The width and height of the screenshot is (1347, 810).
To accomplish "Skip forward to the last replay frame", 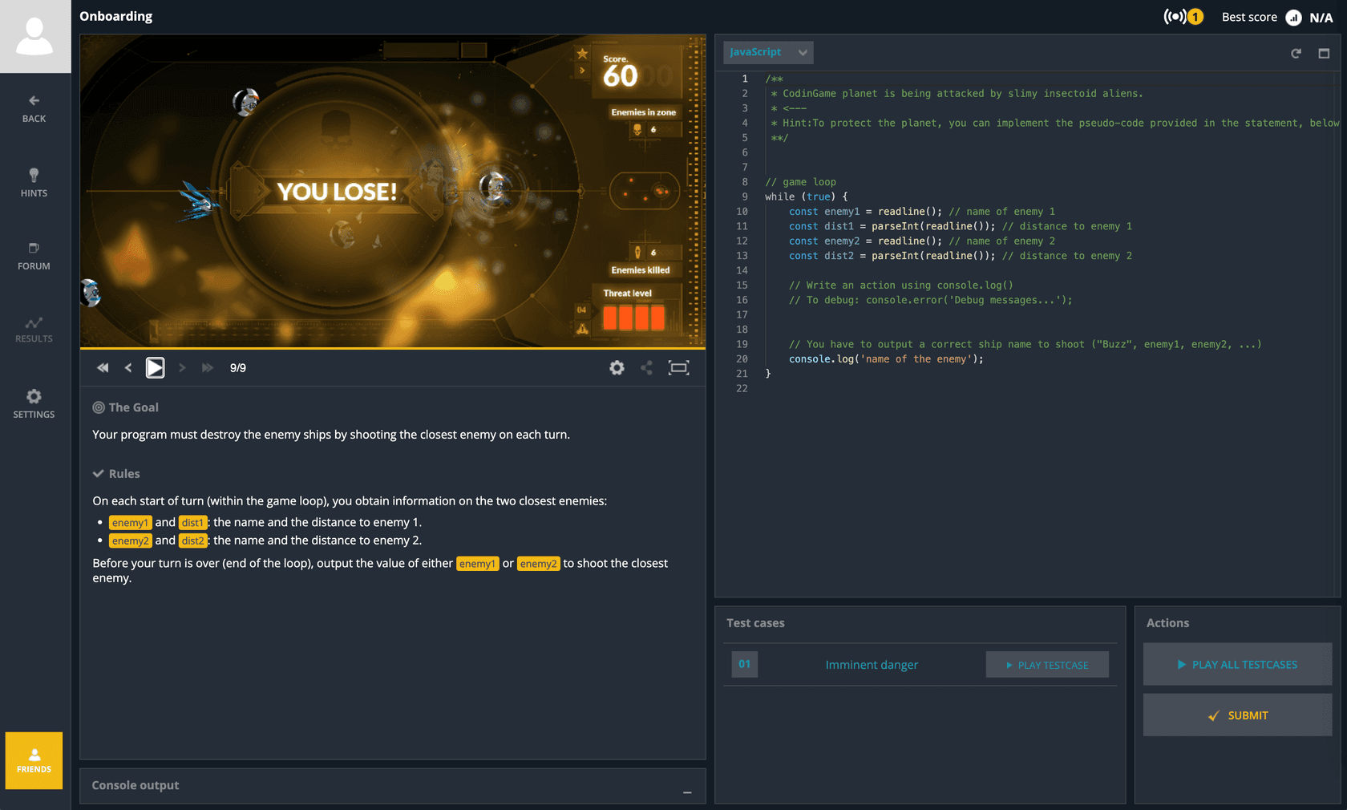I will coord(208,367).
